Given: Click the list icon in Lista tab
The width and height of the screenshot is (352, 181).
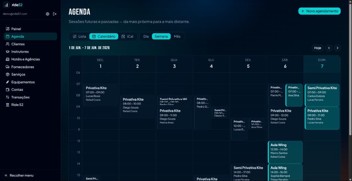Looking at the screenshot, I should pos(75,36).
